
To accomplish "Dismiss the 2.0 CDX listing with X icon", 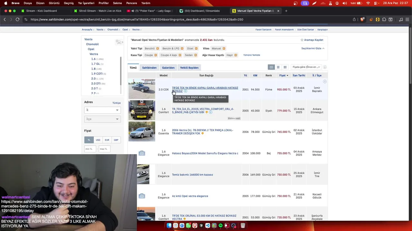I will coord(325,81).
